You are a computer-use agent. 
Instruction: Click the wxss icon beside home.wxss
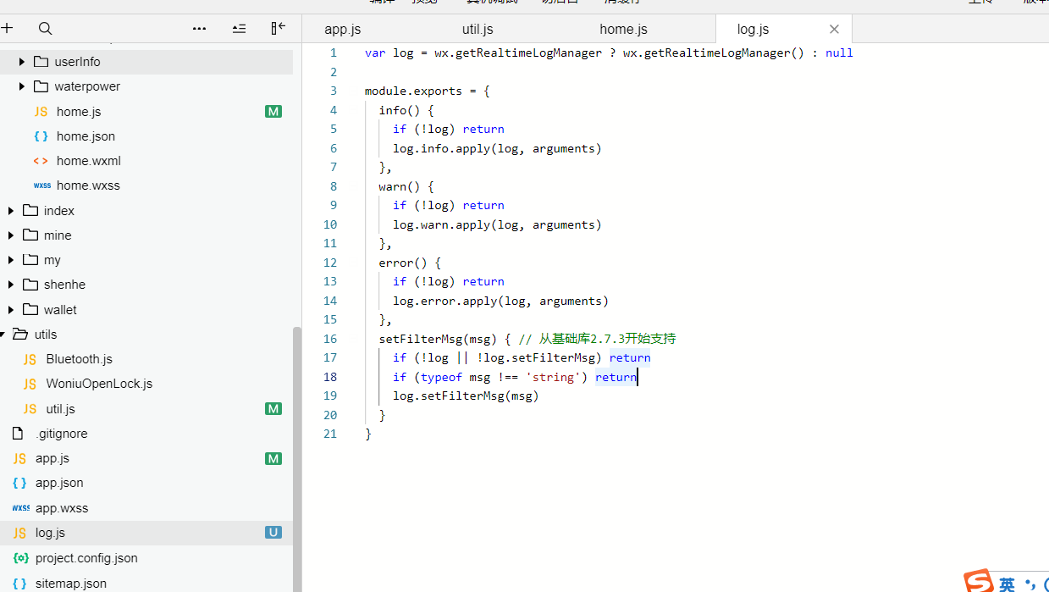(x=42, y=185)
